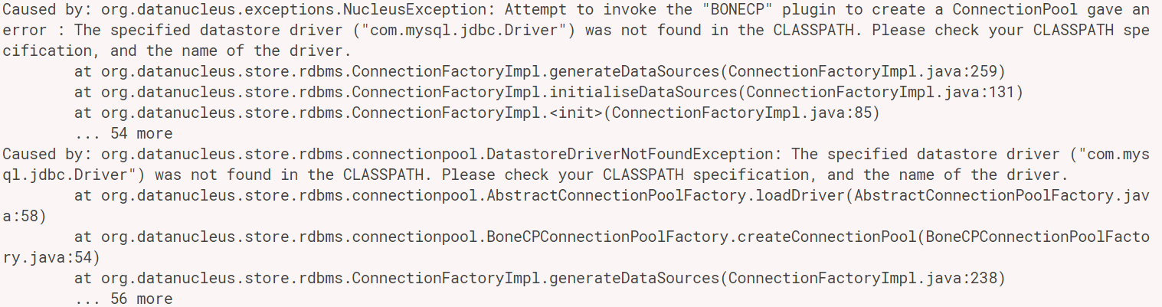Click the second "Caused by:" label
The width and height of the screenshot is (1162, 307).
pyautogui.click(x=47, y=154)
